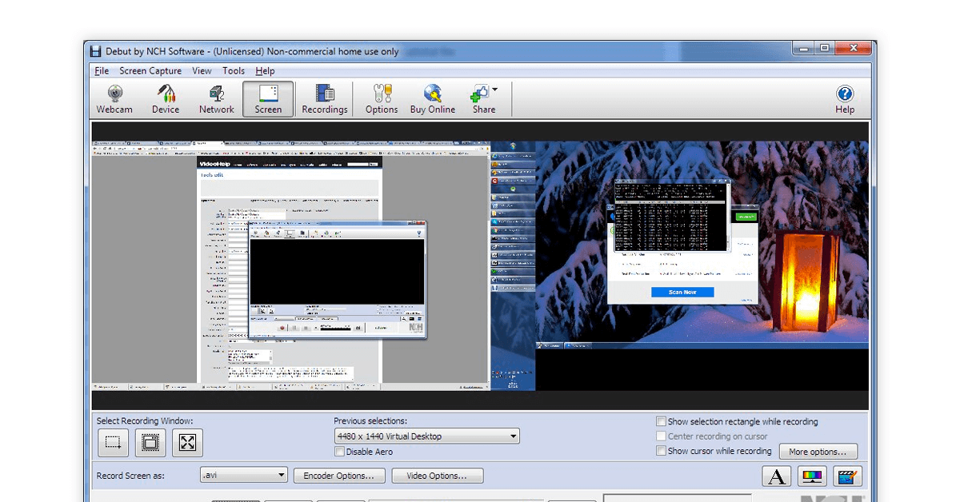This screenshot has height=502, width=960.
Task: Click the Buy Online toolbar icon
Action: coord(433,99)
